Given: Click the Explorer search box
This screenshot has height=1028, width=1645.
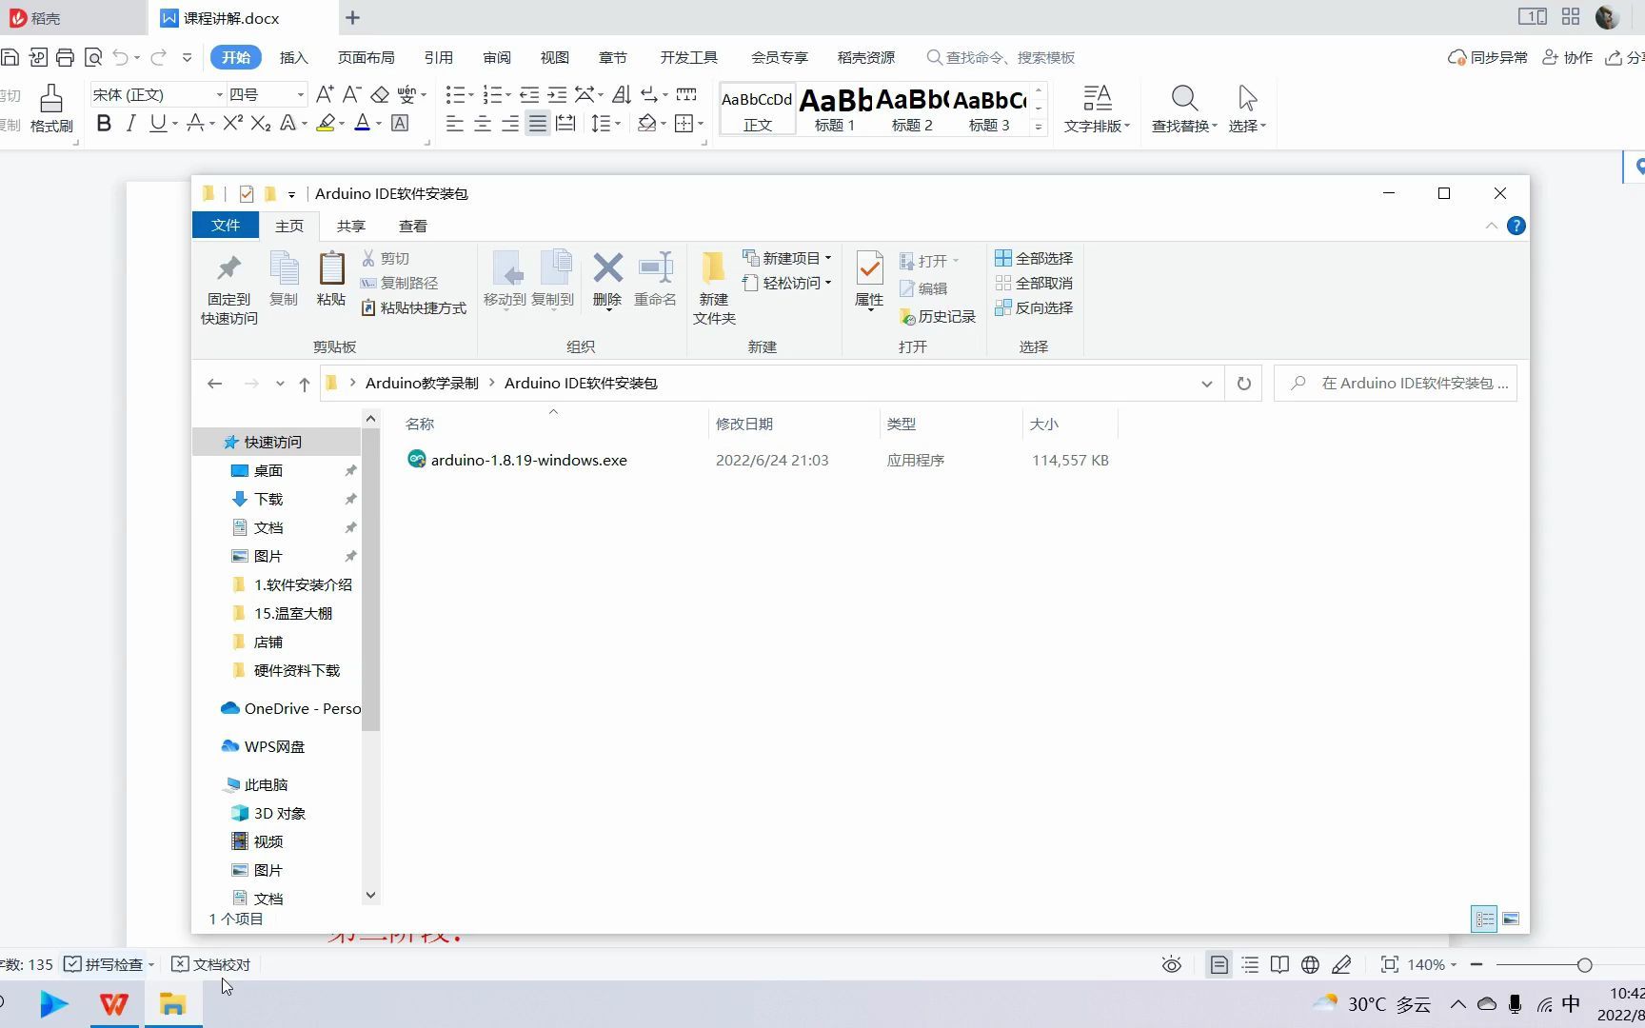Looking at the screenshot, I should click(x=1396, y=384).
